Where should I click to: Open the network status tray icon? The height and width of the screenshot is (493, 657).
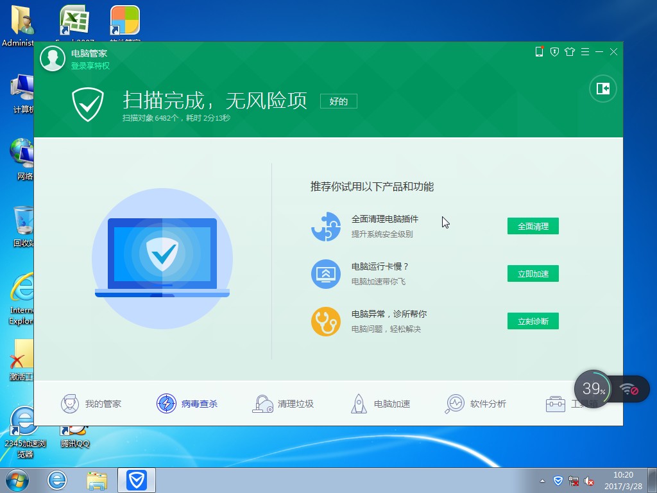(x=573, y=481)
